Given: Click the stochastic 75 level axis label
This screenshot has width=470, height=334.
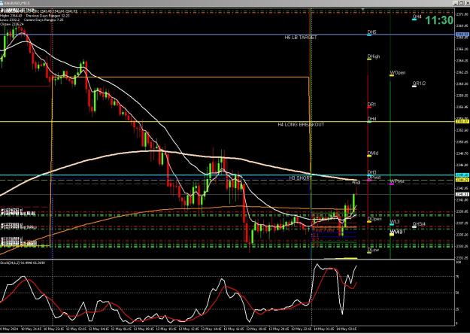Looking at the screenshot, I should coord(457,277).
